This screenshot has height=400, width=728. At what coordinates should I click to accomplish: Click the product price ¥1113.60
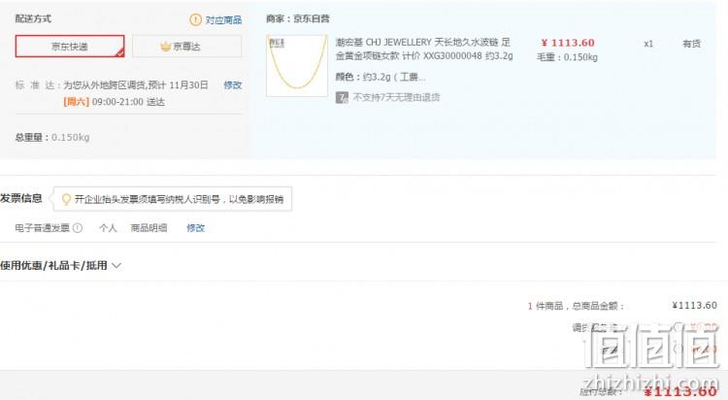tap(568, 43)
